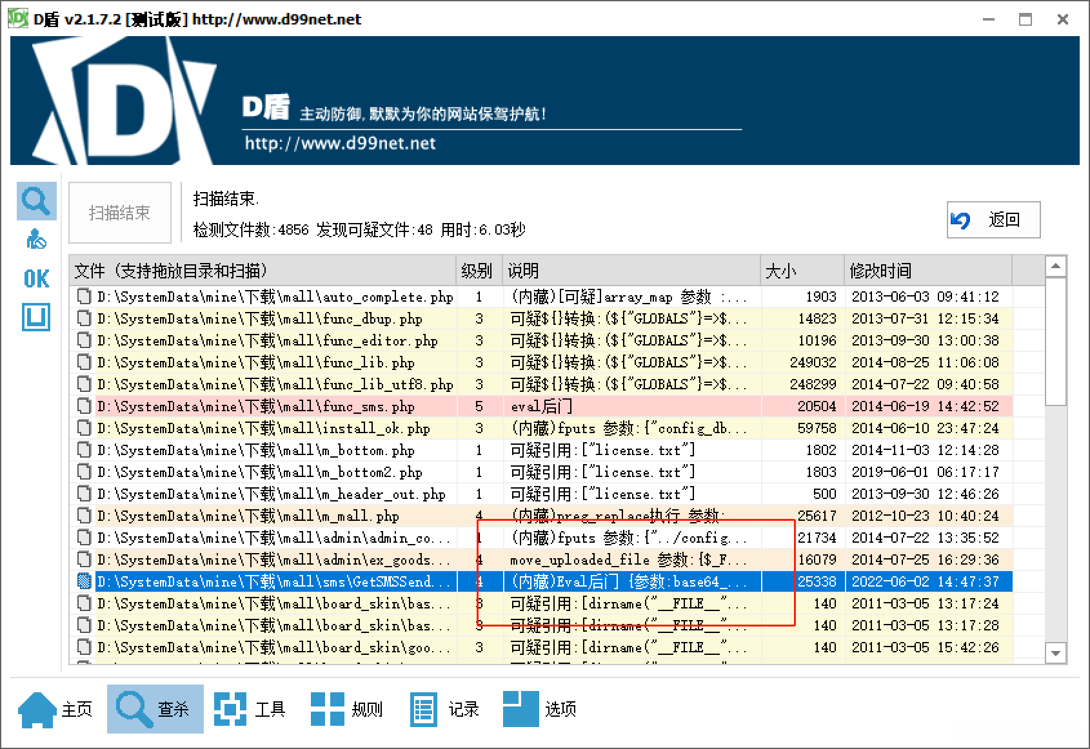Screen dimensions: 1090x749
Task: Open the user block icon in the sidebar
Action: pyautogui.click(x=36, y=239)
